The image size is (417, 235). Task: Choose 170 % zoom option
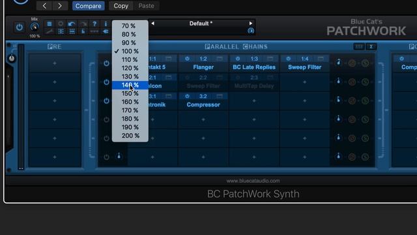click(x=130, y=110)
